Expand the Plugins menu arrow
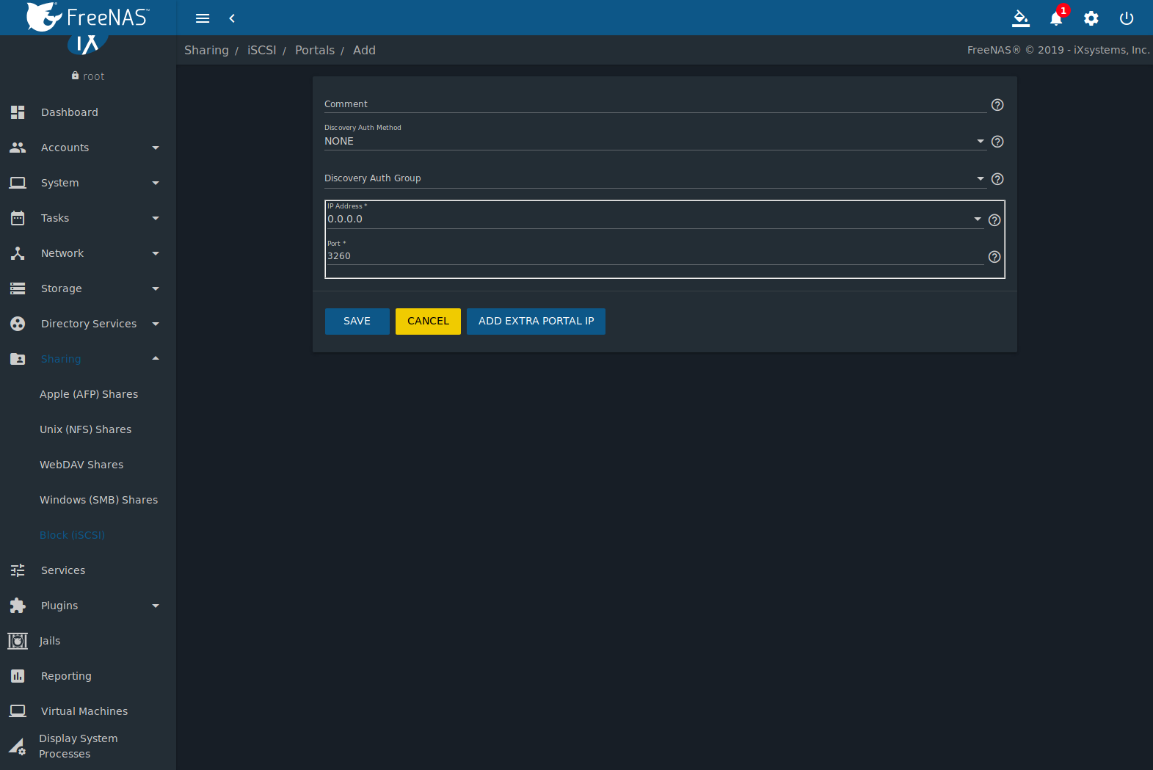 (156, 606)
